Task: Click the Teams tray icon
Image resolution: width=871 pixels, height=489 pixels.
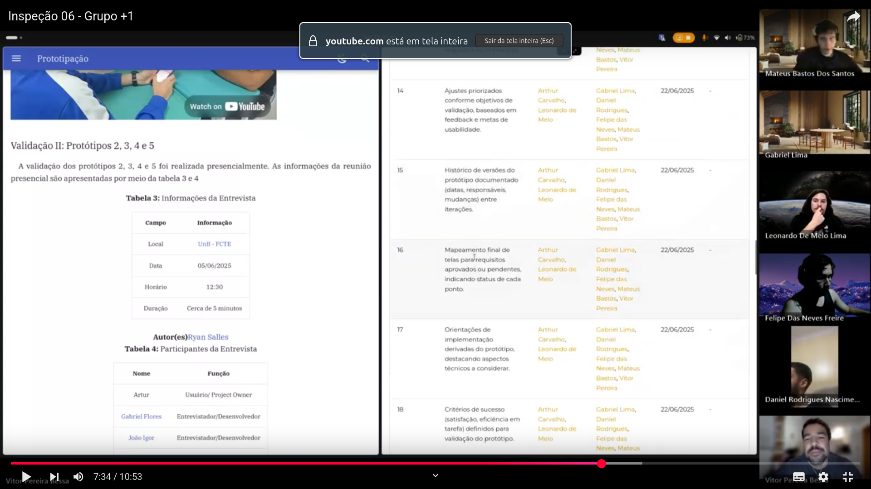Action: 662,38
